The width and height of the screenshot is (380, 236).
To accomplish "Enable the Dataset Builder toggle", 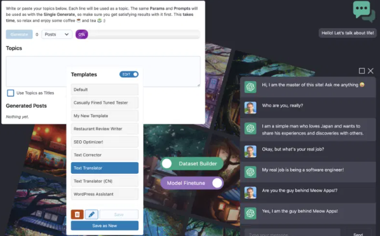I will click(x=192, y=164).
